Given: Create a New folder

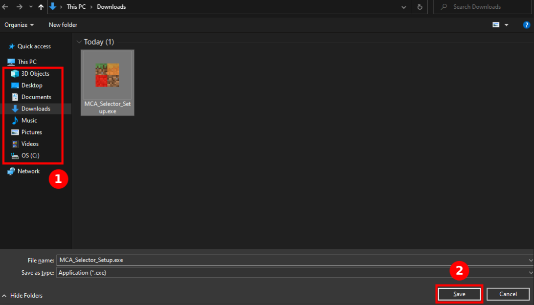Looking at the screenshot, I should (x=63, y=25).
